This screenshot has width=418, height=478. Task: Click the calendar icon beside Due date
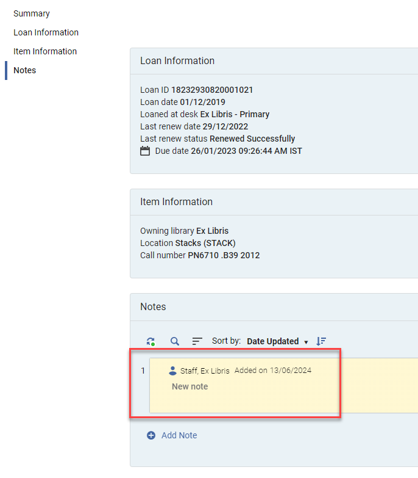[x=145, y=151]
